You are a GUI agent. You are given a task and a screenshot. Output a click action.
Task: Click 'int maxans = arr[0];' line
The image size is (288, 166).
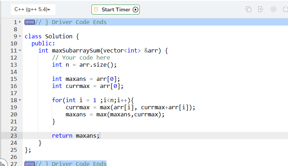pyautogui.click(x=86, y=79)
